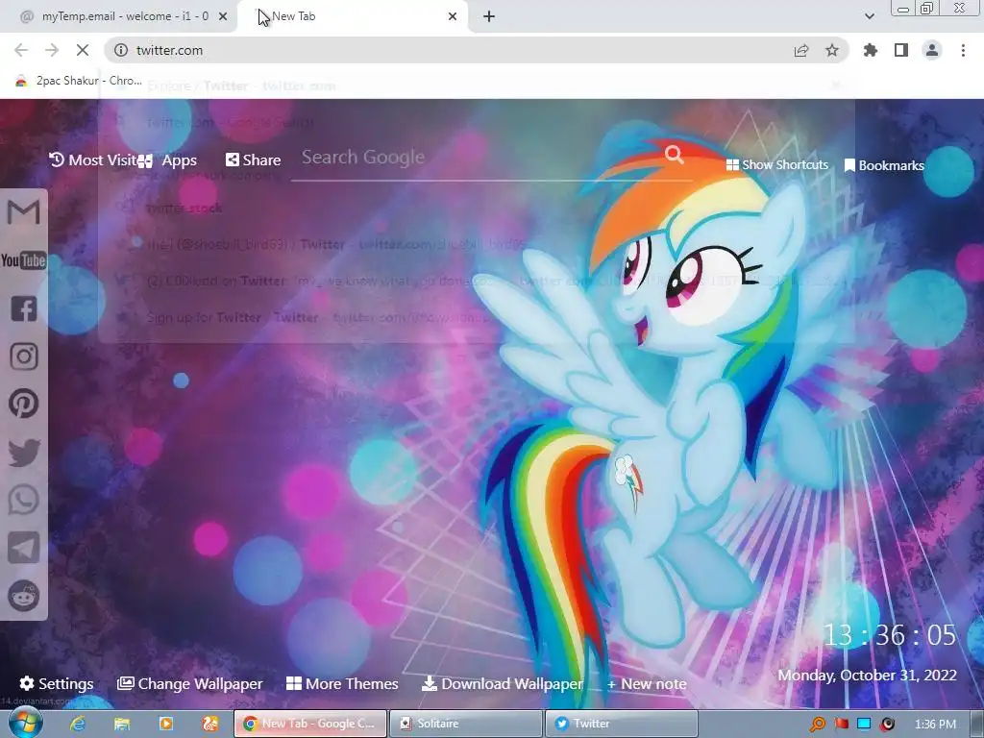Image resolution: width=984 pixels, height=738 pixels.
Task: Expand the tab search chevron
Action: point(869,16)
